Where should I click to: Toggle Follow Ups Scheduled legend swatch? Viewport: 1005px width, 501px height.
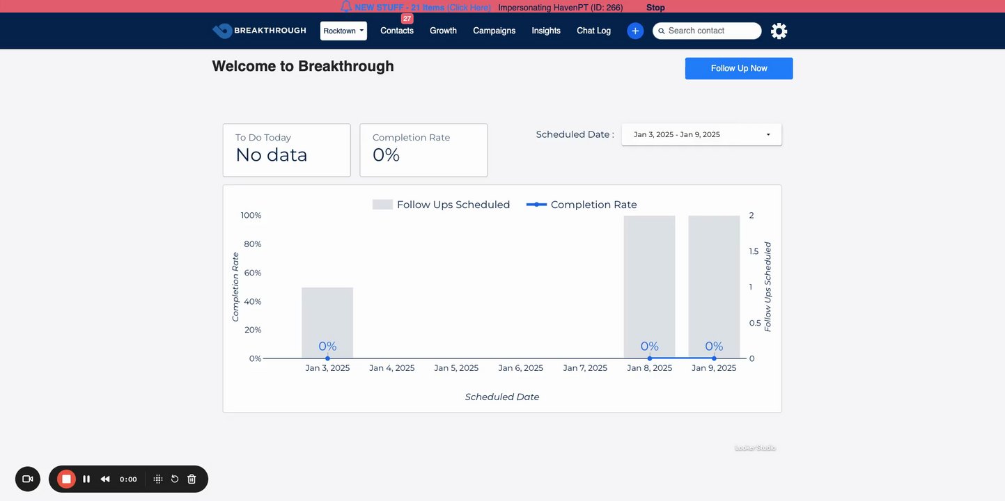[x=382, y=205]
